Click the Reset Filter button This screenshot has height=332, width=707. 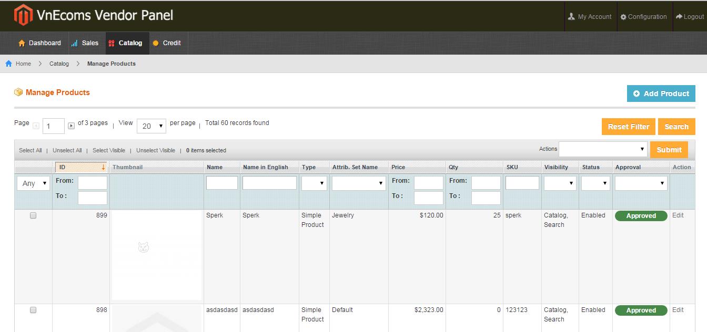[x=628, y=127]
